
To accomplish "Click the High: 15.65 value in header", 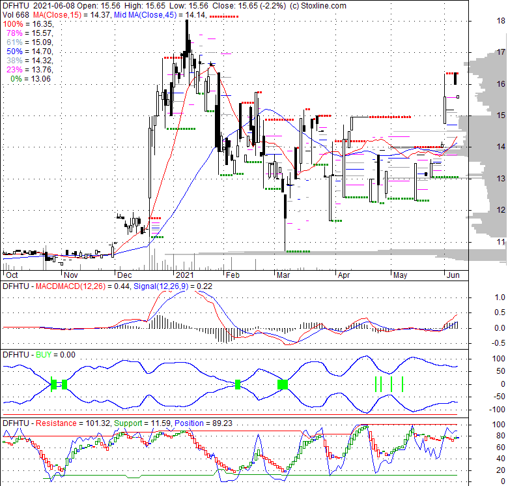I will pos(146,6).
